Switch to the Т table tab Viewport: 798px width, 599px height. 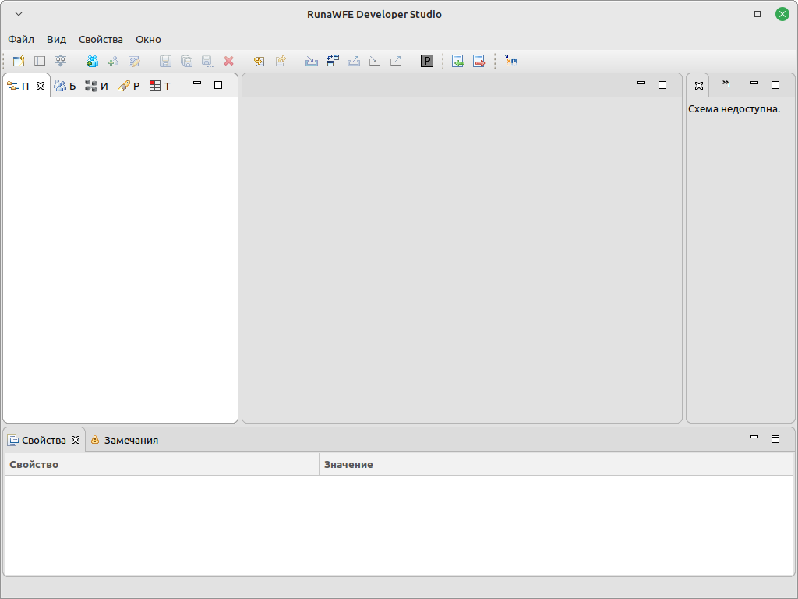click(x=161, y=86)
